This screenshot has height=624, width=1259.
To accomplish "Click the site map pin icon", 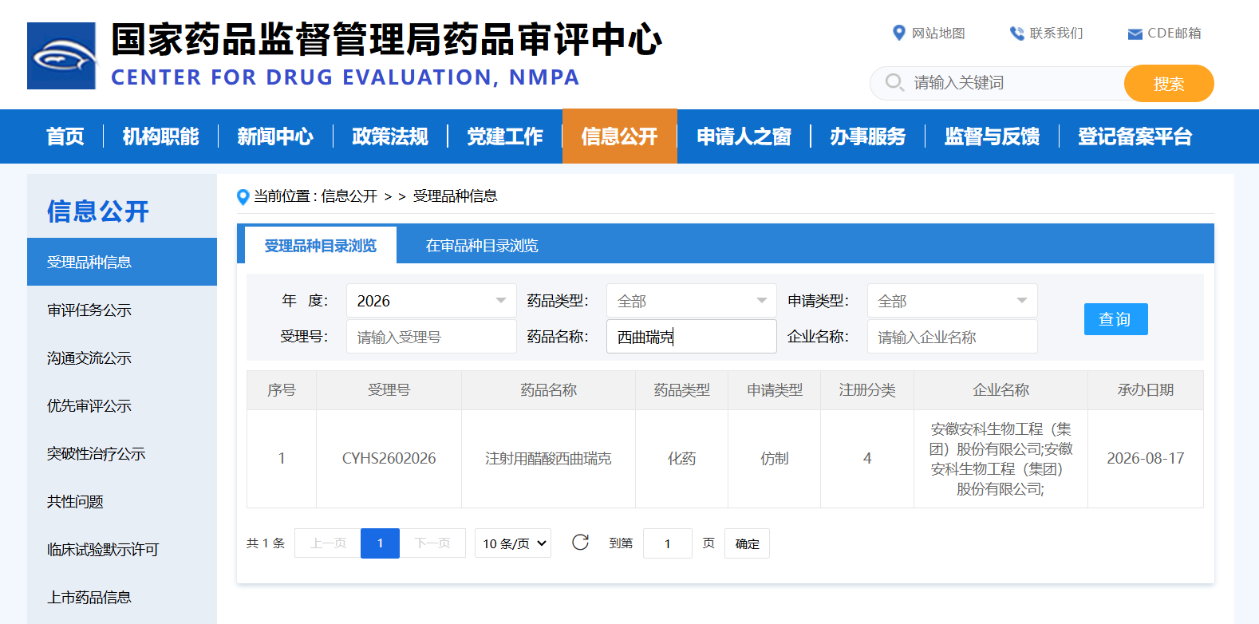I will (x=898, y=33).
